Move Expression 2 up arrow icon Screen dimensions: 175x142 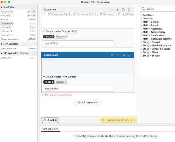pos(112,55)
